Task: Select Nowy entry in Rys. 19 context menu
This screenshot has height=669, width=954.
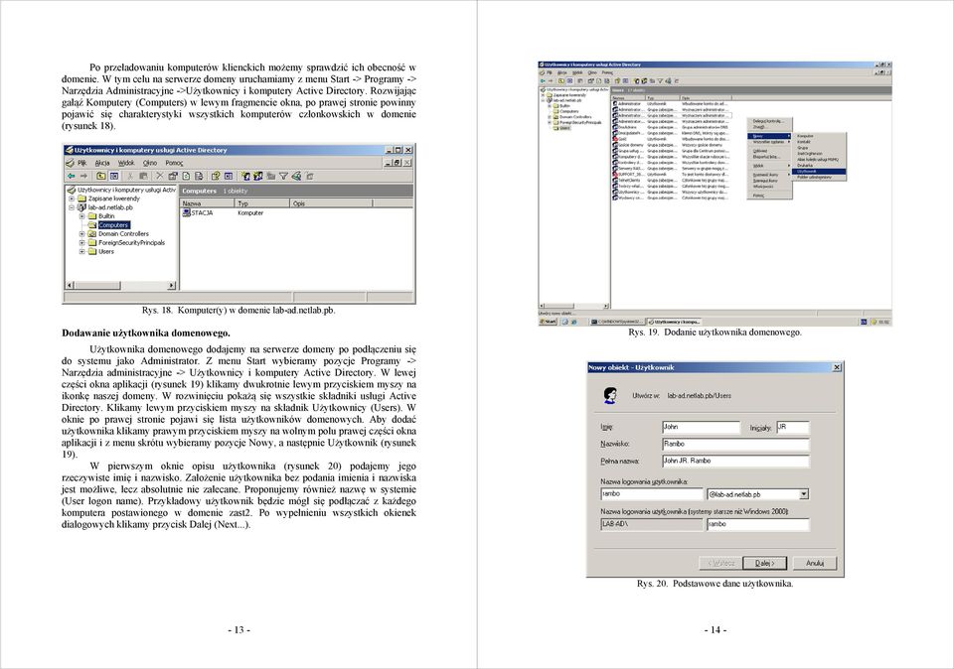Action: 769,136
